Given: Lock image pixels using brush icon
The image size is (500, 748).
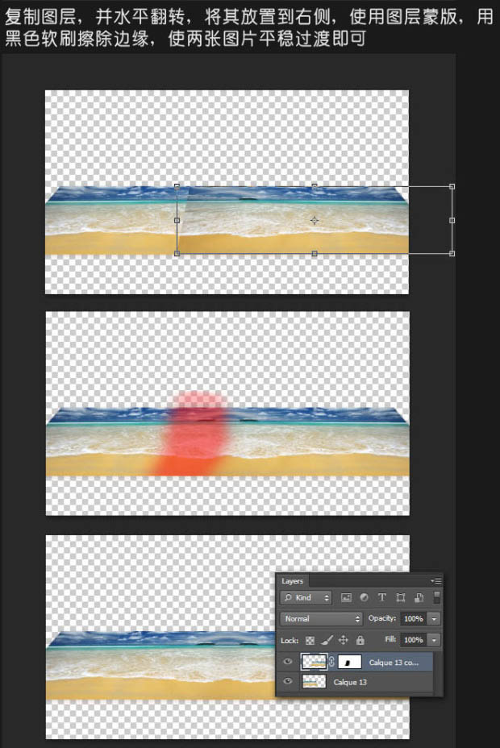Looking at the screenshot, I should (327, 640).
